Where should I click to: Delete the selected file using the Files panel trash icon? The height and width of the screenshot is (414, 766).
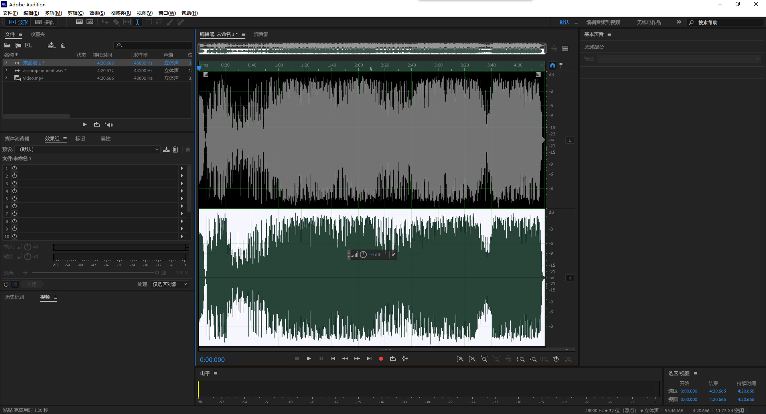(x=63, y=45)
